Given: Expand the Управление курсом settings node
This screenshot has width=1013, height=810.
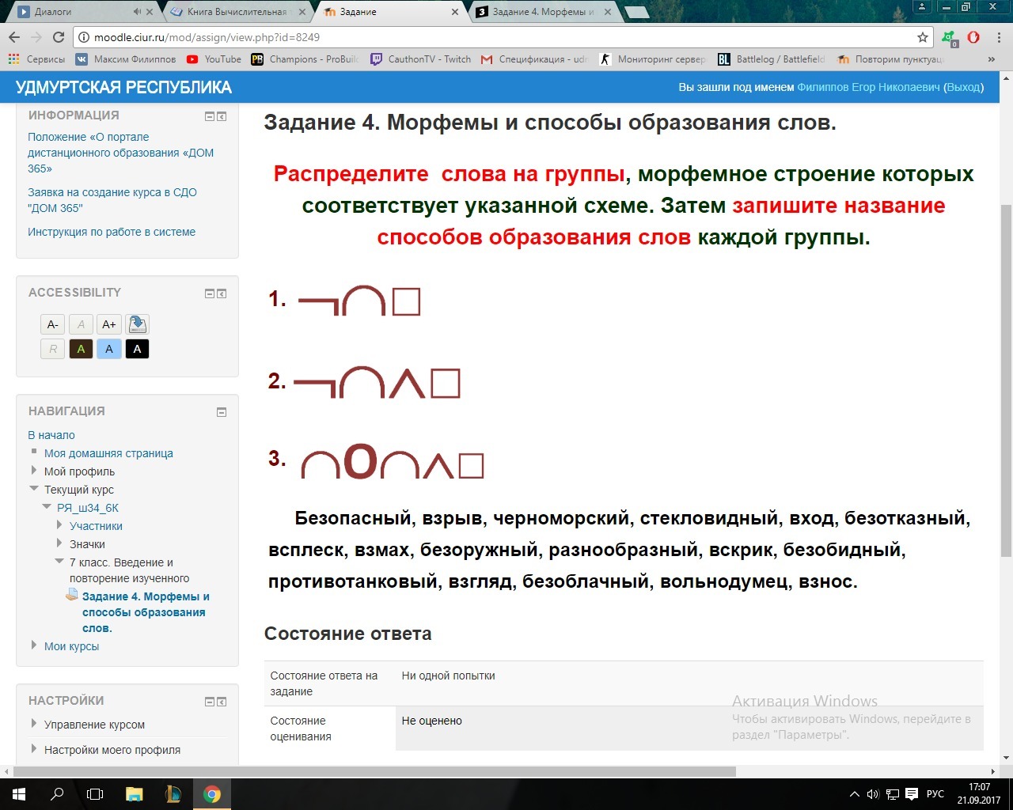Looking at the screenshot, I should pyautogui.click(x=35, y=724).
